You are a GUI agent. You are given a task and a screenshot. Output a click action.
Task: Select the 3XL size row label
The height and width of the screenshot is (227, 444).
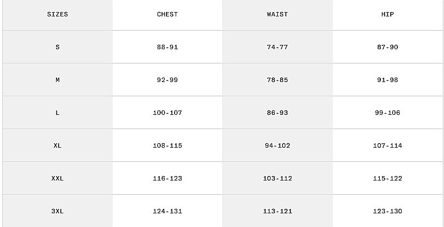[58, 211]
